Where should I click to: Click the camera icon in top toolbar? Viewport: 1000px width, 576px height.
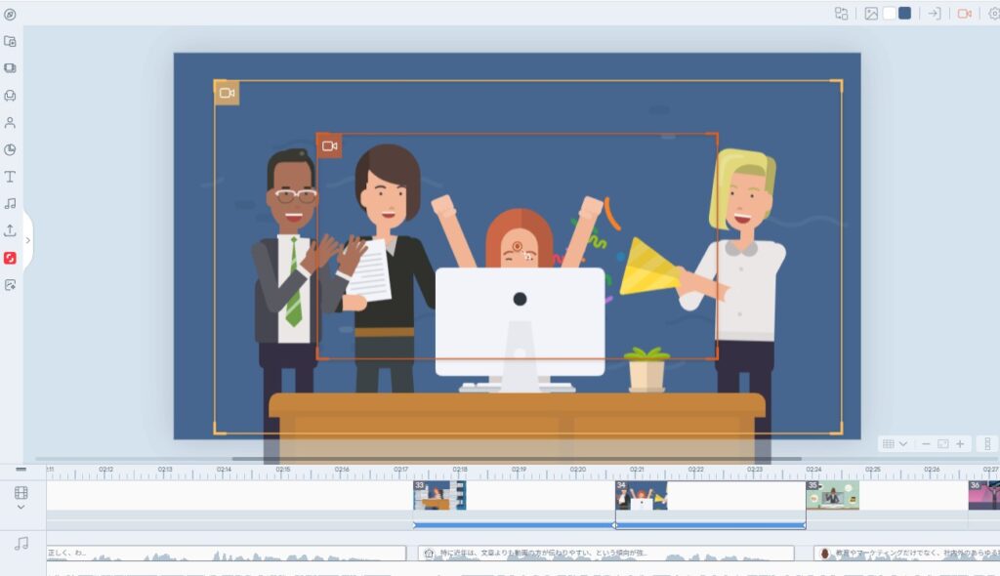tap(965, 14)
